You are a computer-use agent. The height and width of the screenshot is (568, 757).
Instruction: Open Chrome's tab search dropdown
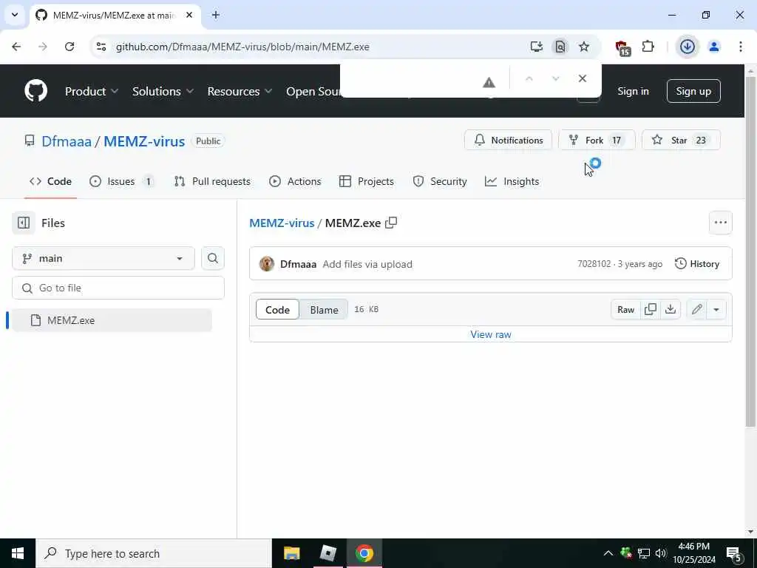point(15,15)
